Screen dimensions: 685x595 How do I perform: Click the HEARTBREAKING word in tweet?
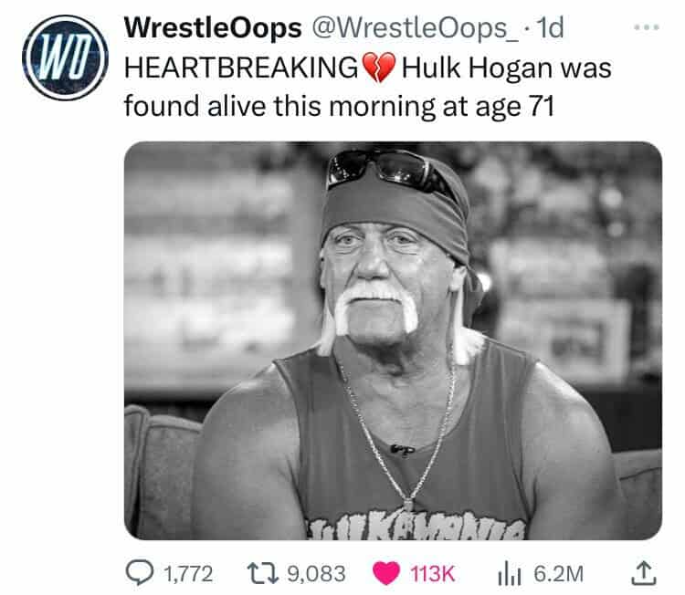(x=242, y=68)
